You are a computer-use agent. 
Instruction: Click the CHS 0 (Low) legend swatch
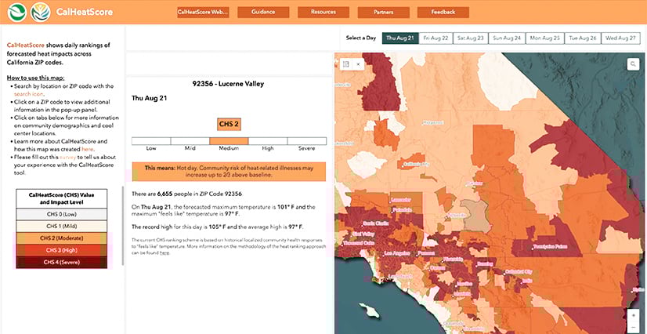click(x=61, y=214)
